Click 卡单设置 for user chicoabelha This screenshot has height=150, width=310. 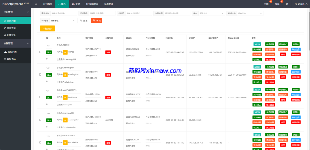pos(270,135)
